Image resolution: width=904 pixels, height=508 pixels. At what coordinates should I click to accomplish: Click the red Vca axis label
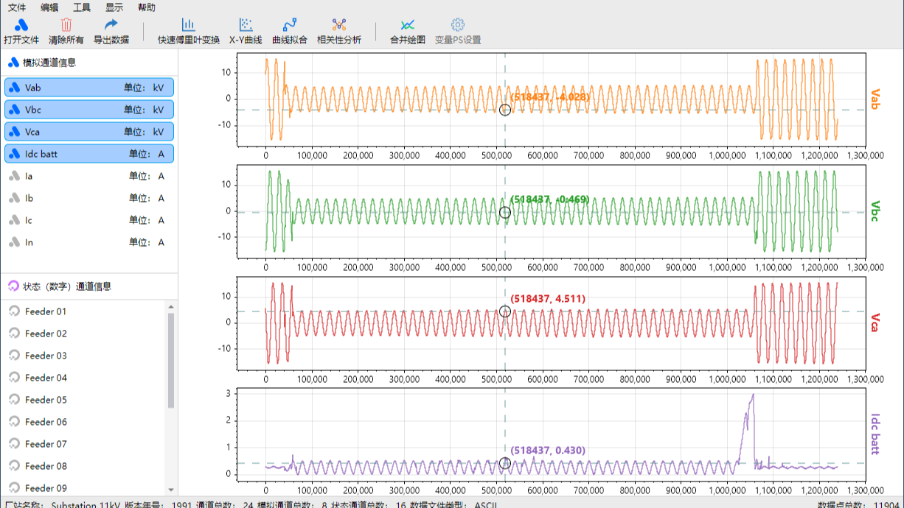(875, 322)
